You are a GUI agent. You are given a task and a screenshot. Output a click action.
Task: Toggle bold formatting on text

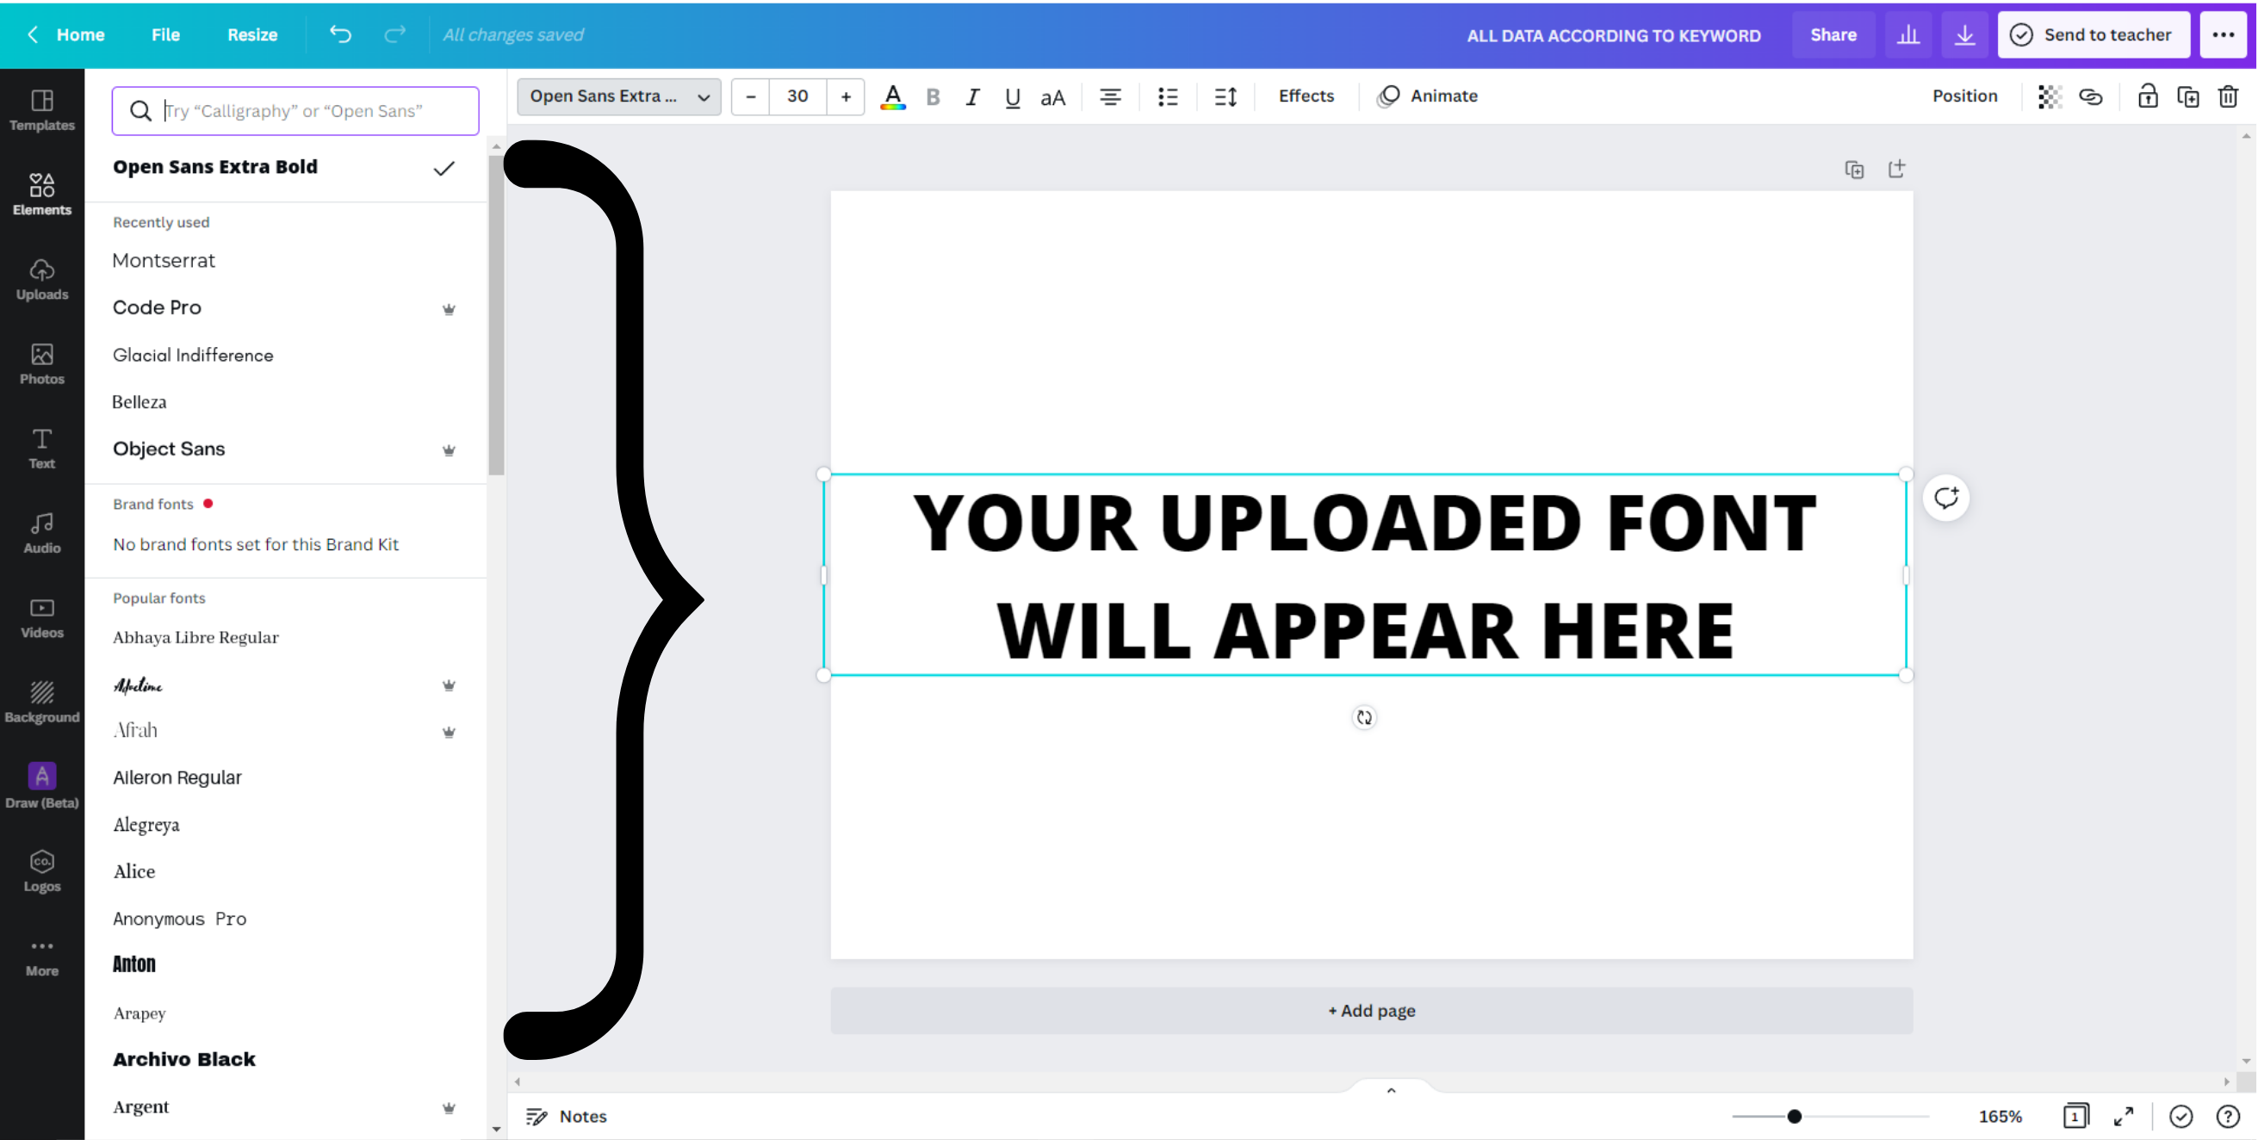(x=933, y=96)
